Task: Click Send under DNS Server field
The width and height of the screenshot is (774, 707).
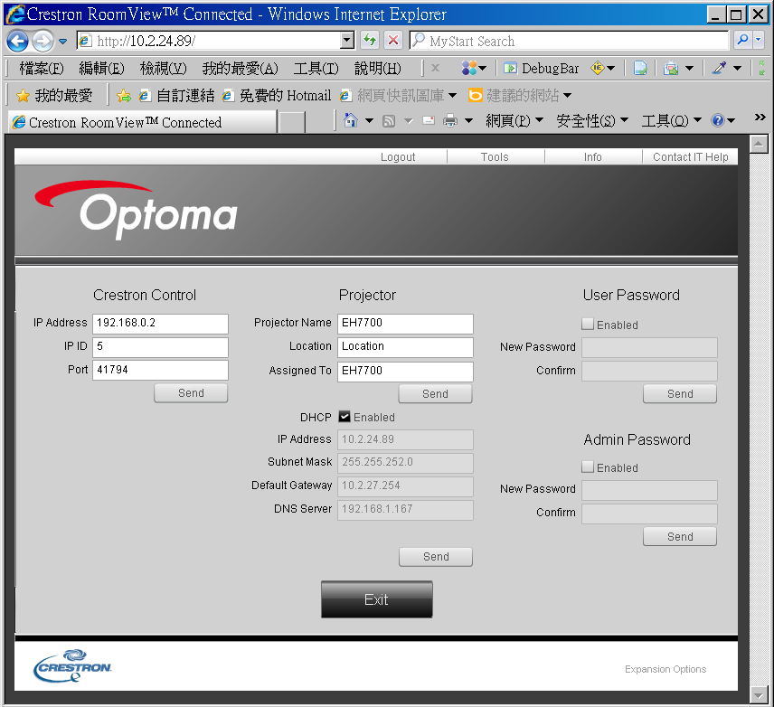Action: click(436, 557)
